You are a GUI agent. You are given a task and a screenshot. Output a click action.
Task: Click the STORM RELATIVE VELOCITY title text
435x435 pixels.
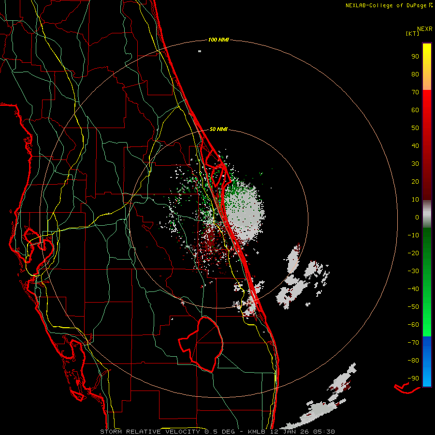(x=150, y=432)
